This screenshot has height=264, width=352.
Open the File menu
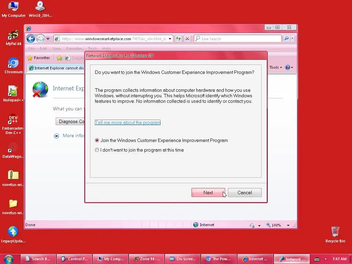pyautogui.click(x=31, y=48)
